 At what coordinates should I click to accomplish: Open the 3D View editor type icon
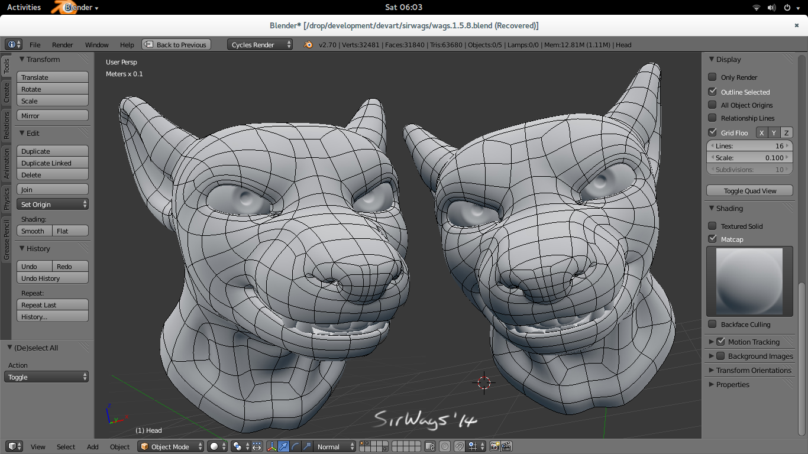pos(13,447)
